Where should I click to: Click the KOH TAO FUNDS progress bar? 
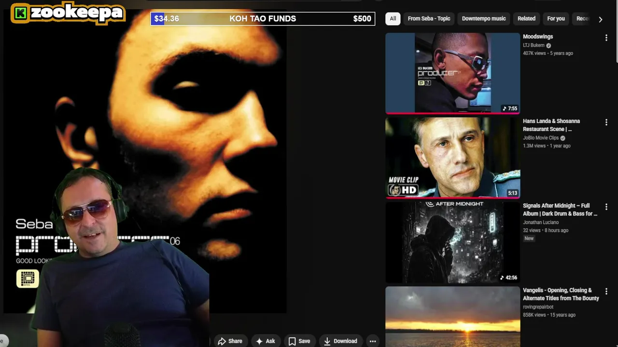point(263,19)
